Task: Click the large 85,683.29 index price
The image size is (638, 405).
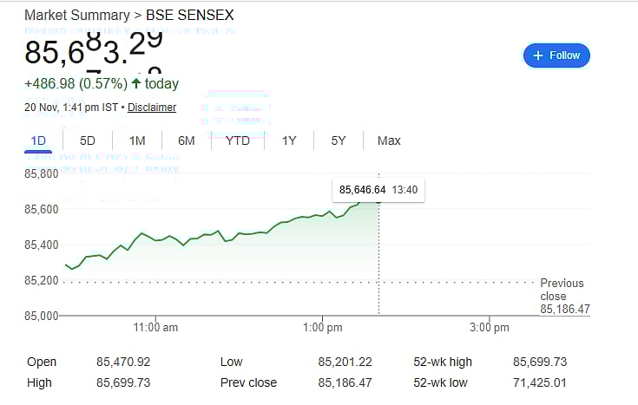Action: pyautogui.click(x=93, y=50)
